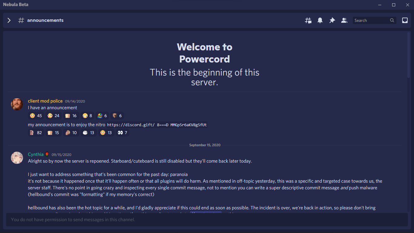The height and width of the screenshot is (233, 414).
Task: Click the Welcome to Powercord heading
Action: (205, 53)
